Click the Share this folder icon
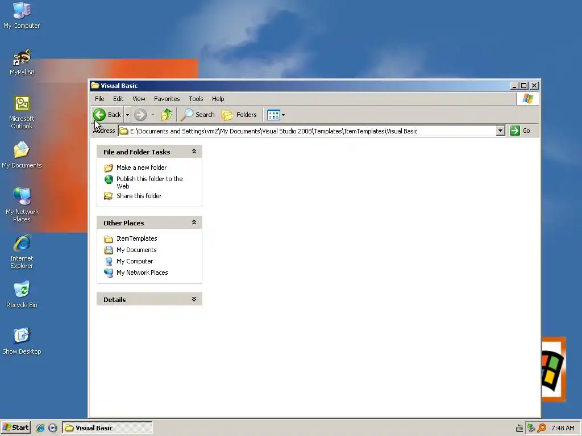This screenshot has height=436, width=582. tap(109, 196)
